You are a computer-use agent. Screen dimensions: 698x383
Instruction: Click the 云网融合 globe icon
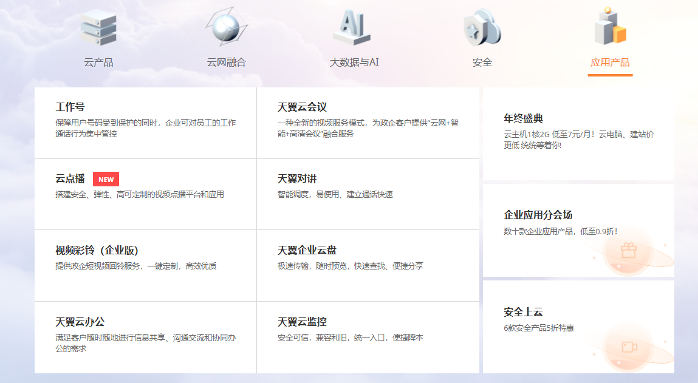click(x=227, y=27)
